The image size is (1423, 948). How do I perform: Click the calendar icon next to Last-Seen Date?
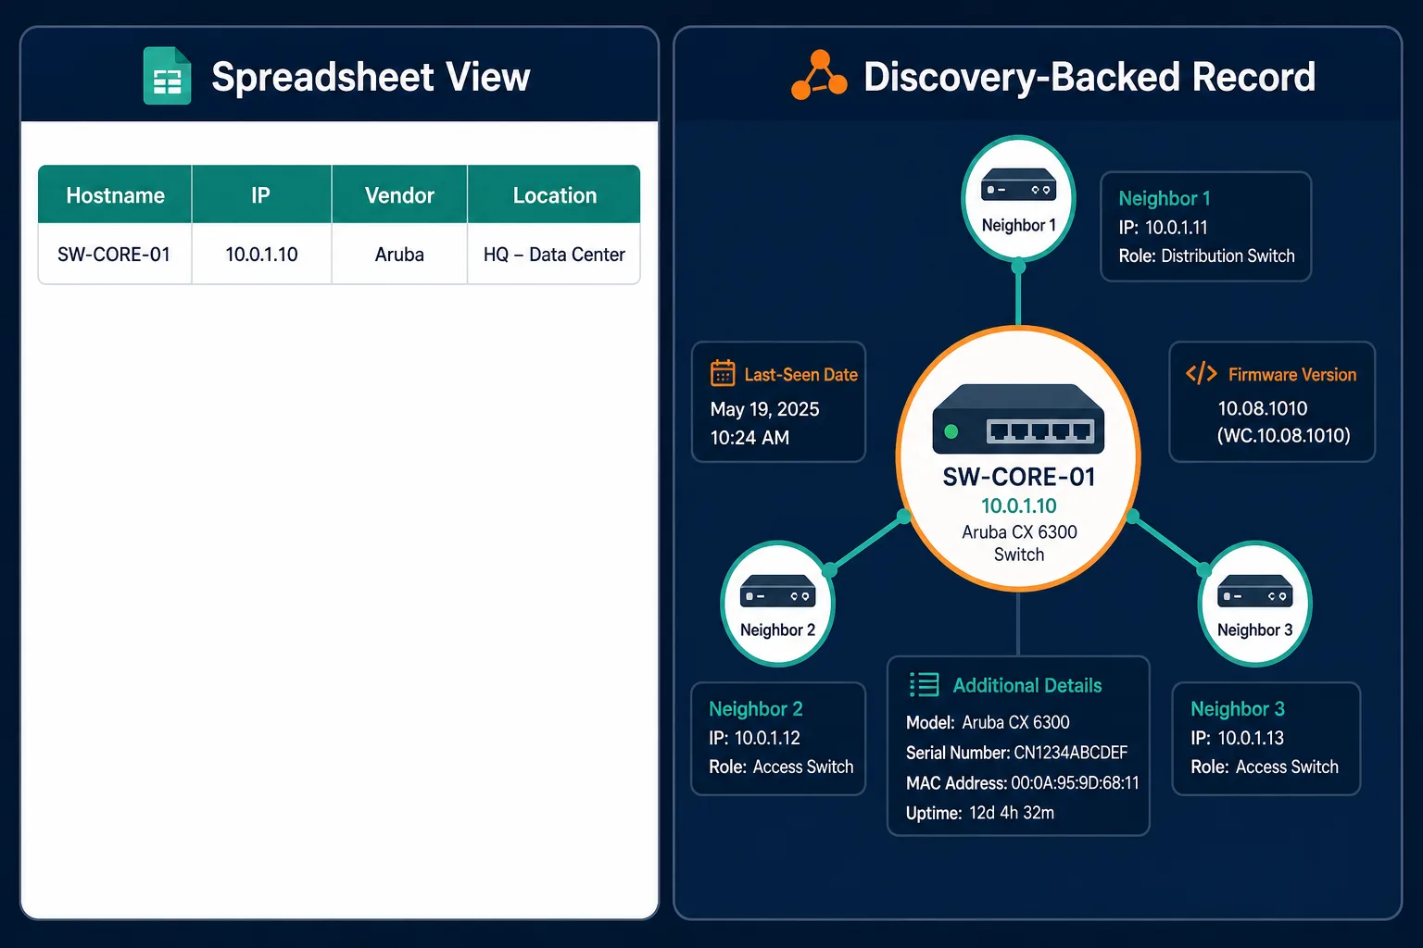[723, 373]
